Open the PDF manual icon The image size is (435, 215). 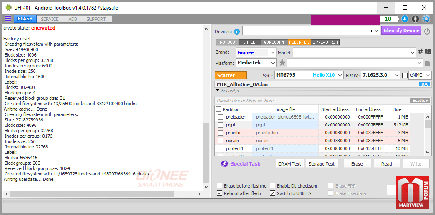[428, 52]
